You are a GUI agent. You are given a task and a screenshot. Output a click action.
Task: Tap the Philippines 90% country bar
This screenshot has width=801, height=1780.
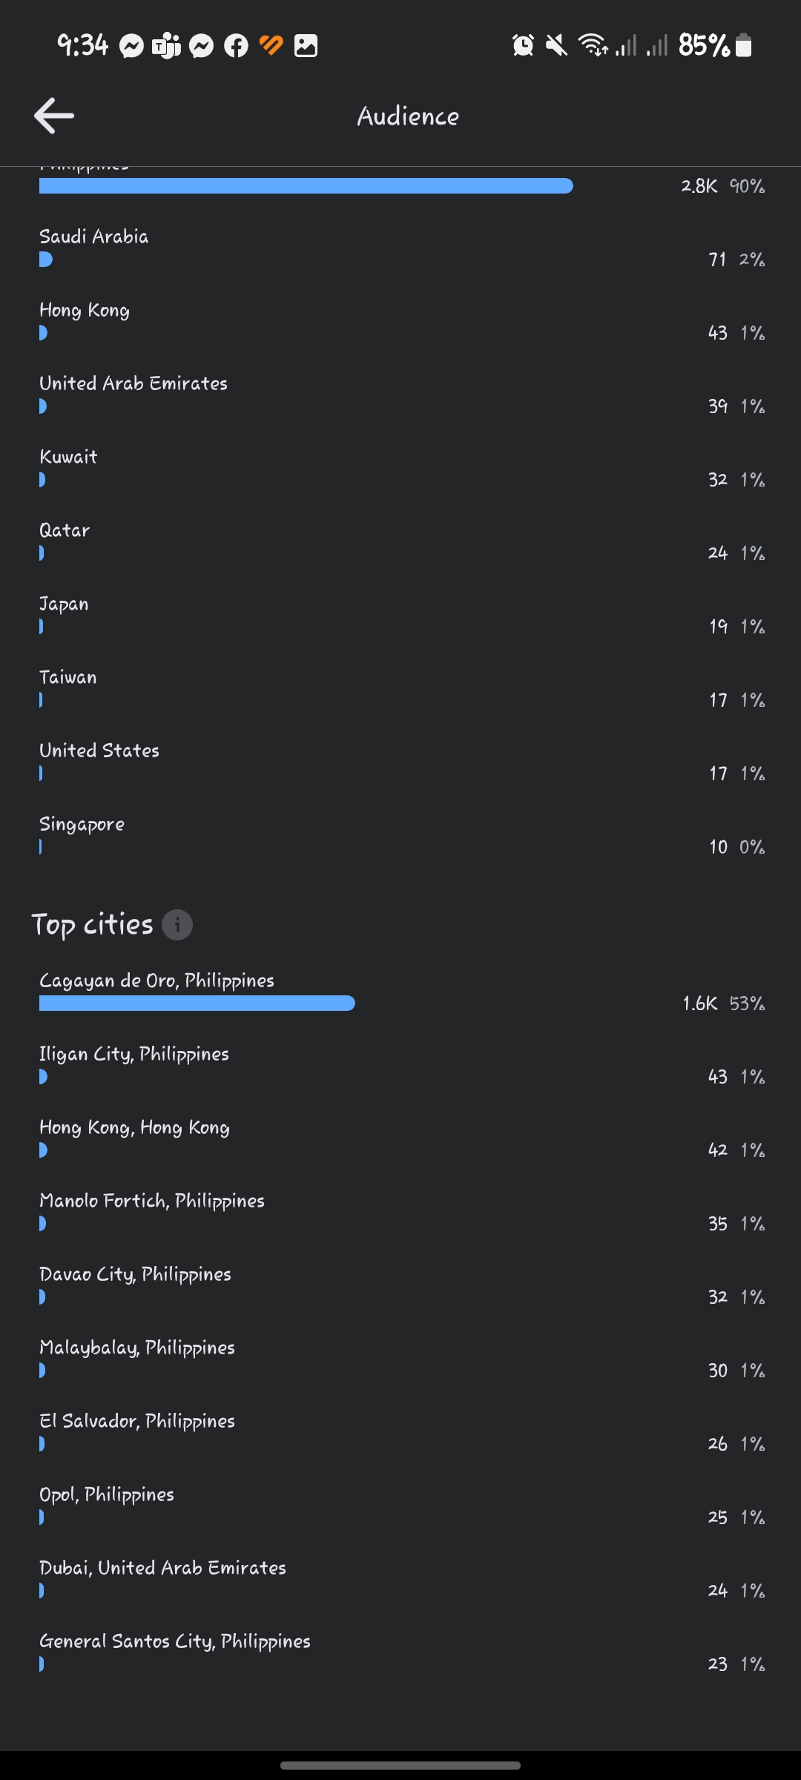(306, 185)
